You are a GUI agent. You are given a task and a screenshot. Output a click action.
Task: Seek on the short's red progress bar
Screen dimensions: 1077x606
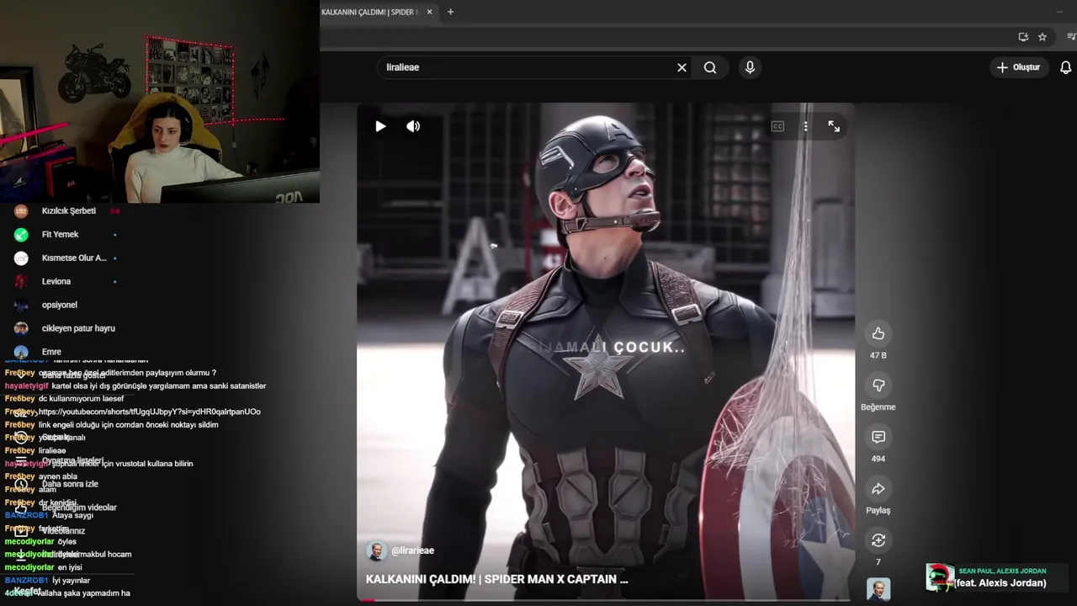pyautogui.click(x=606, y=600)
